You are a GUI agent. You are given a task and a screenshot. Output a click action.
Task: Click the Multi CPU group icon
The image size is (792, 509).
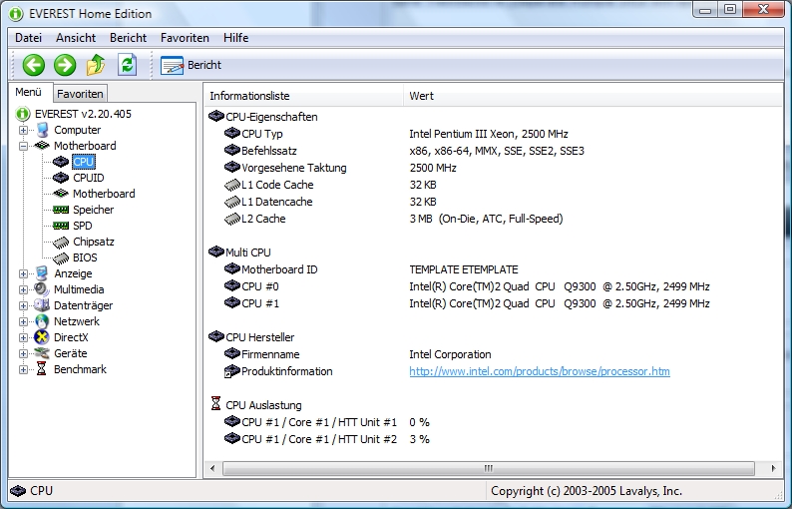[216, 252]
